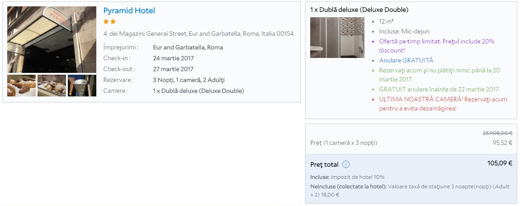Click the hotel street address text
The width and height of the screenshot is (520, 206).
(199, 34)
